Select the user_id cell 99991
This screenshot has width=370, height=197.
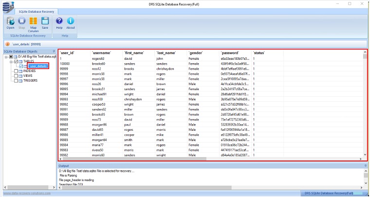(64, 109)
